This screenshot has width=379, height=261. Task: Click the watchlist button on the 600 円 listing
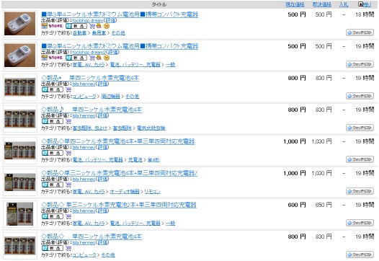tap(360, 223)
